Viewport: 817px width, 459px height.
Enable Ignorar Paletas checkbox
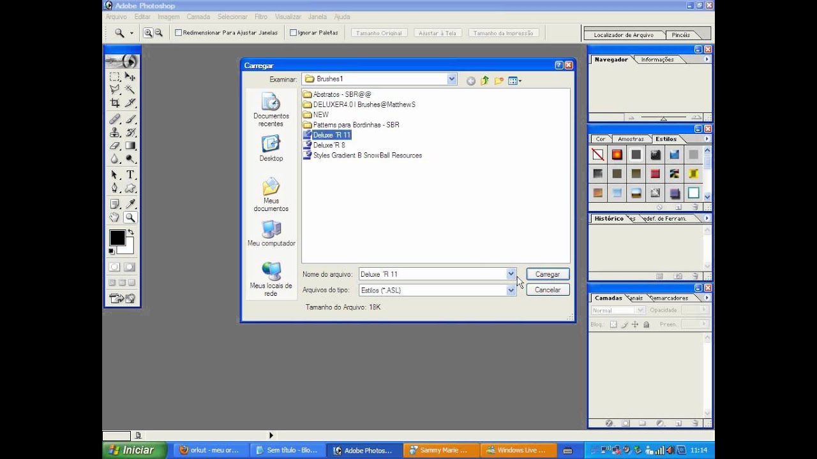click(x=294, y=33)
